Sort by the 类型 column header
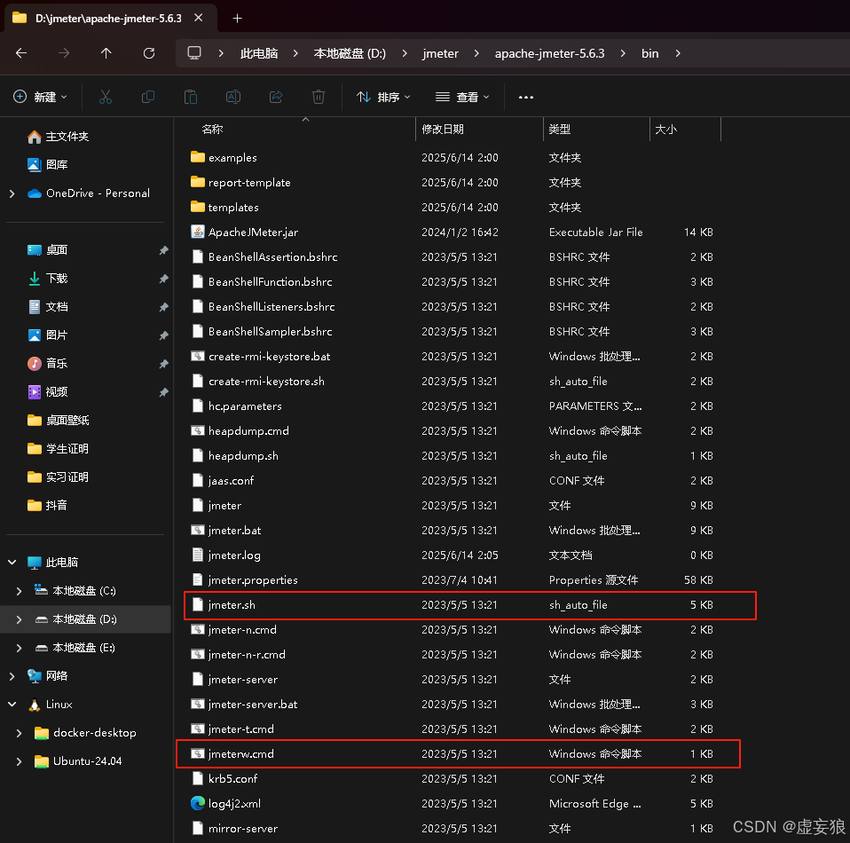This screenshot has width=850, height=843. point(560,129)
